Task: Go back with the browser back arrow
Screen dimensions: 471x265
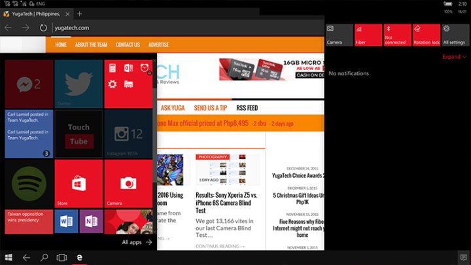Action: [x=8, y=27]
